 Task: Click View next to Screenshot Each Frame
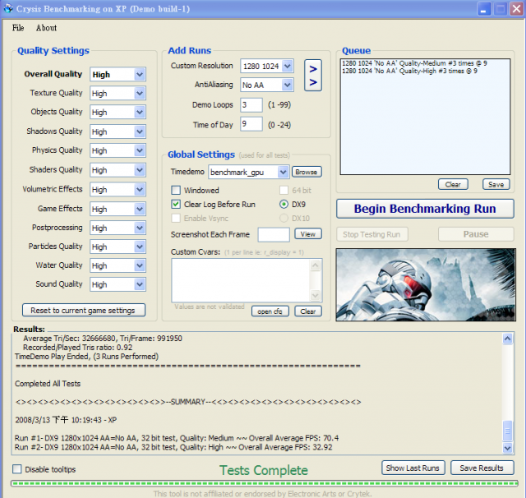pos(308,234)
